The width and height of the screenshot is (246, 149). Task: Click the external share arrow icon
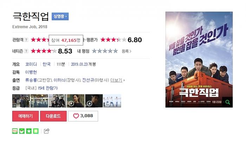point(47,131)
